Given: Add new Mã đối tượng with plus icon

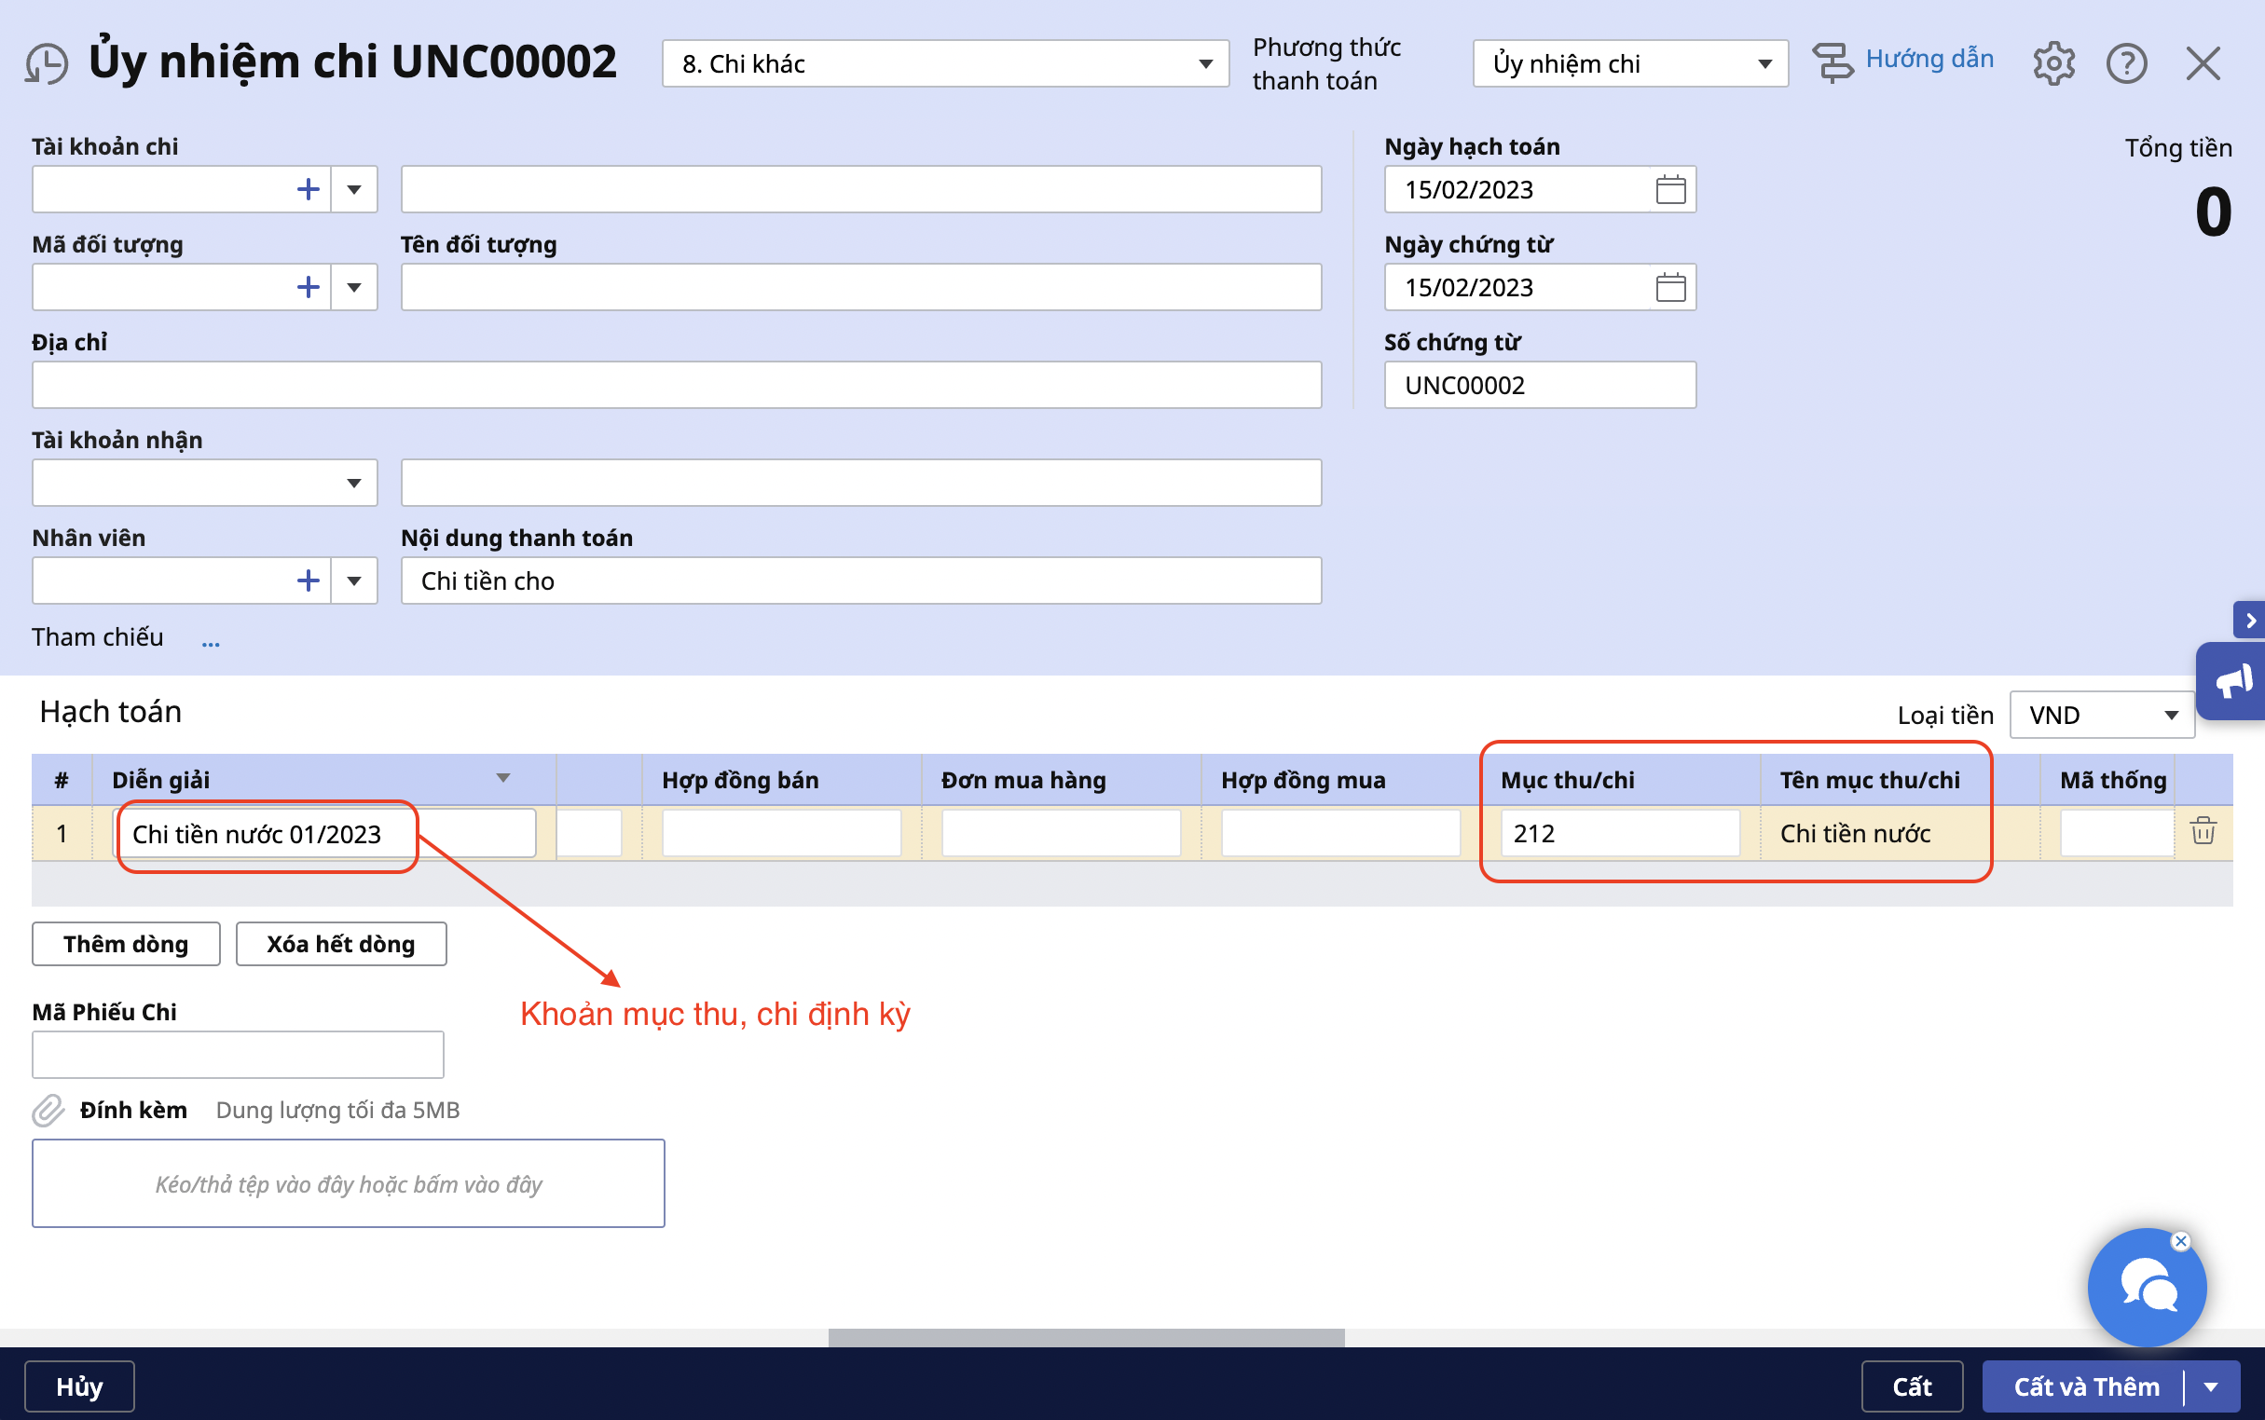Looking at the screenshot, I should tap(309, 287).
